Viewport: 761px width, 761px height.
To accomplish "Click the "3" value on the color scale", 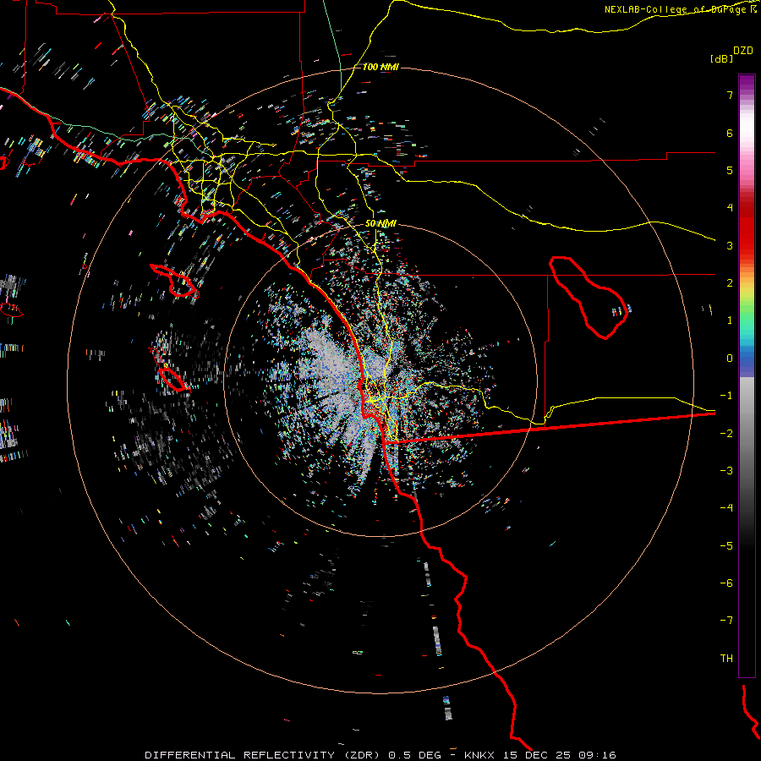I will [730, 245].
